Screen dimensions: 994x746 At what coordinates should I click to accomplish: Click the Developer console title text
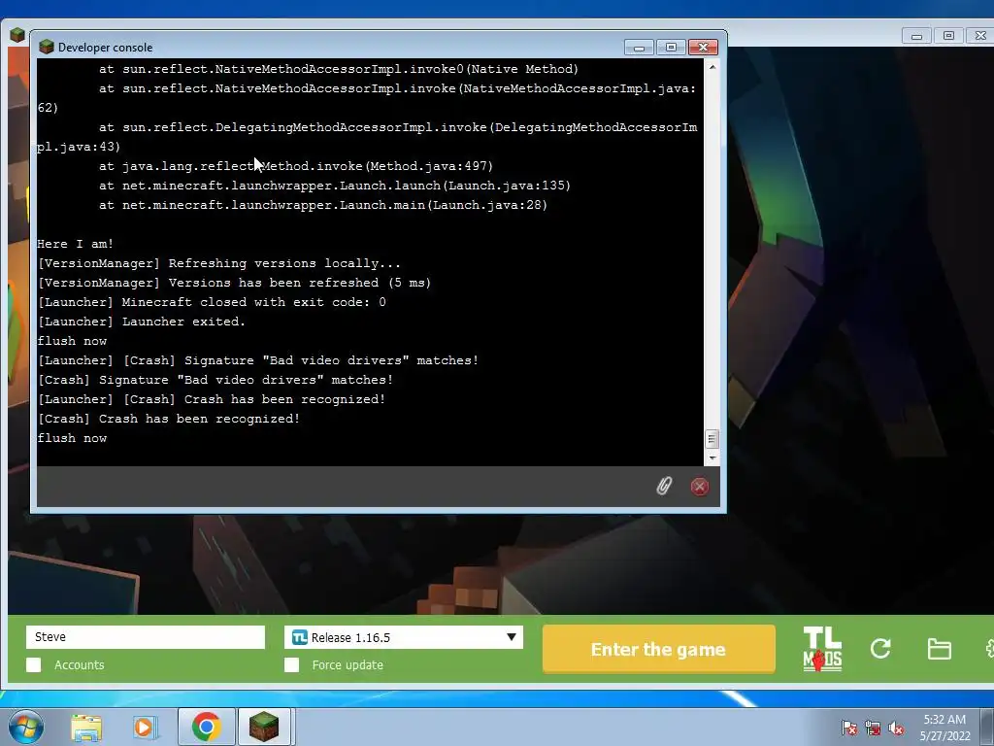coord(105,48)
